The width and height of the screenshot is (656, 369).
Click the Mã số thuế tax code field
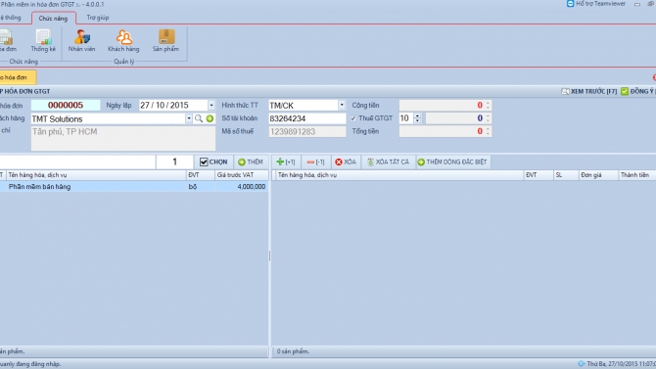[307, 132]
